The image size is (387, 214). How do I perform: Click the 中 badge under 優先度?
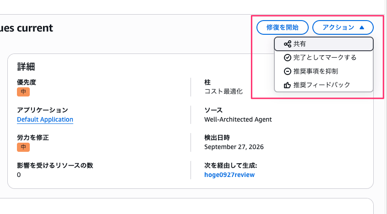point(23,92)
